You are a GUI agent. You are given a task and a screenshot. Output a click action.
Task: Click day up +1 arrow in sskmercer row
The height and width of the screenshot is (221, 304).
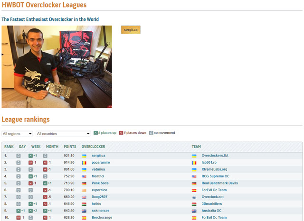pos(19,211)
